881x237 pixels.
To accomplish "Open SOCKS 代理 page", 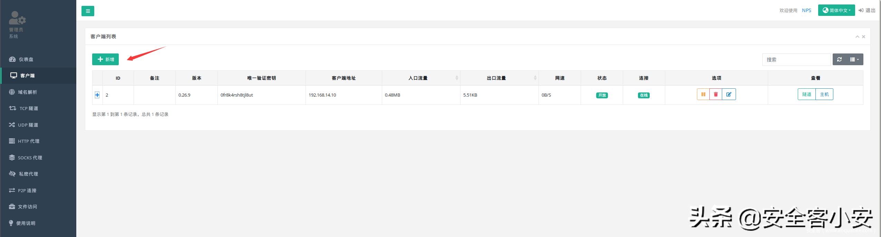I will [x=38, y=158].
